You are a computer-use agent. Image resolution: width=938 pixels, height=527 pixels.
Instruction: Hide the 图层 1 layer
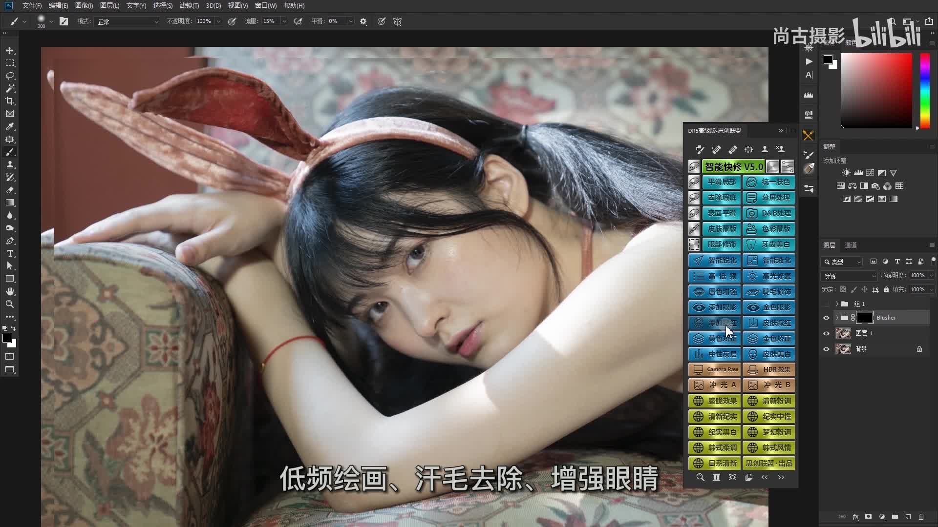[x=826, y=333]
